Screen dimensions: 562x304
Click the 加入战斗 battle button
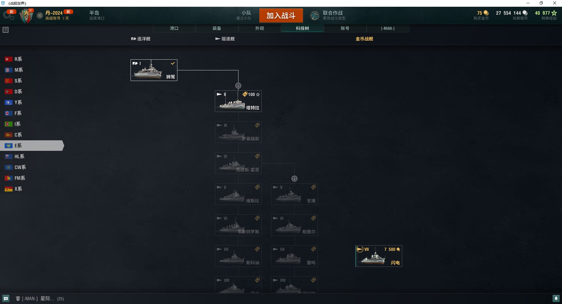point(281,15)
